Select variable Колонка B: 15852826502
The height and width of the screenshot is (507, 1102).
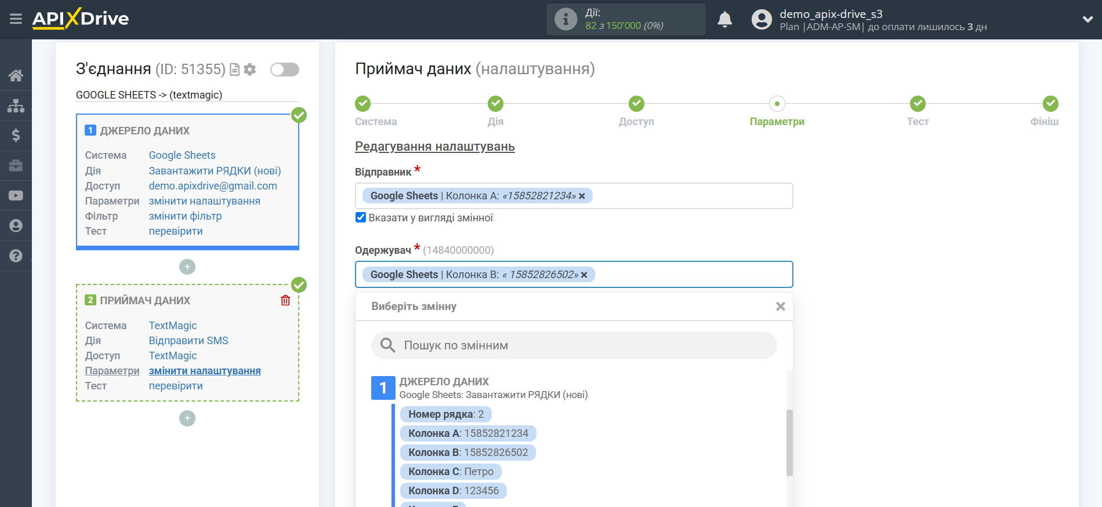pos(468,453)
